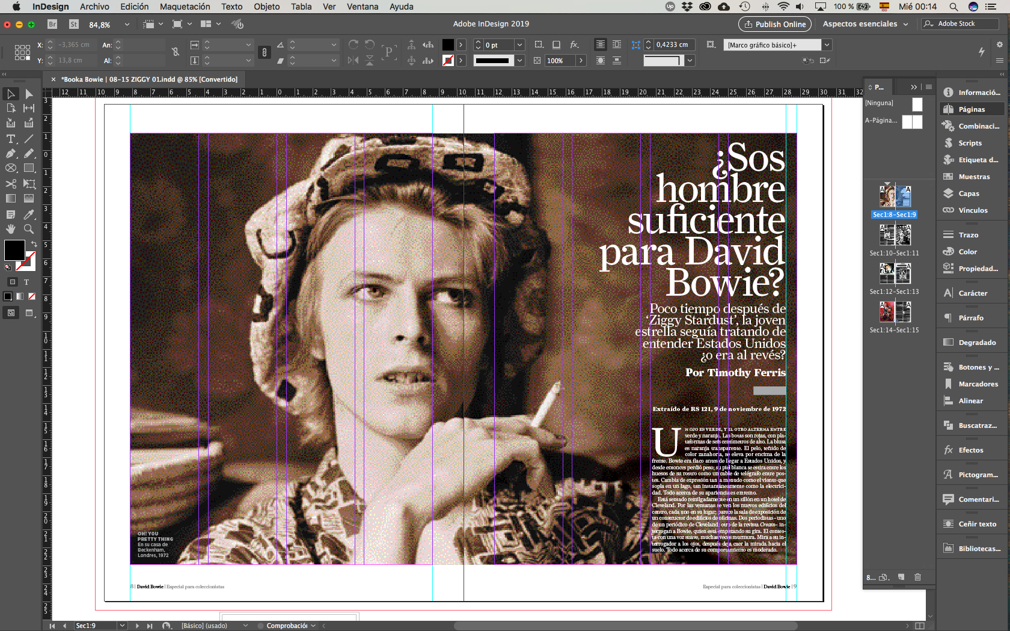Expand the stroke weight 0 pt dropdown
The width and height of the screenshot is (1010, 631).
click(520, 45)
